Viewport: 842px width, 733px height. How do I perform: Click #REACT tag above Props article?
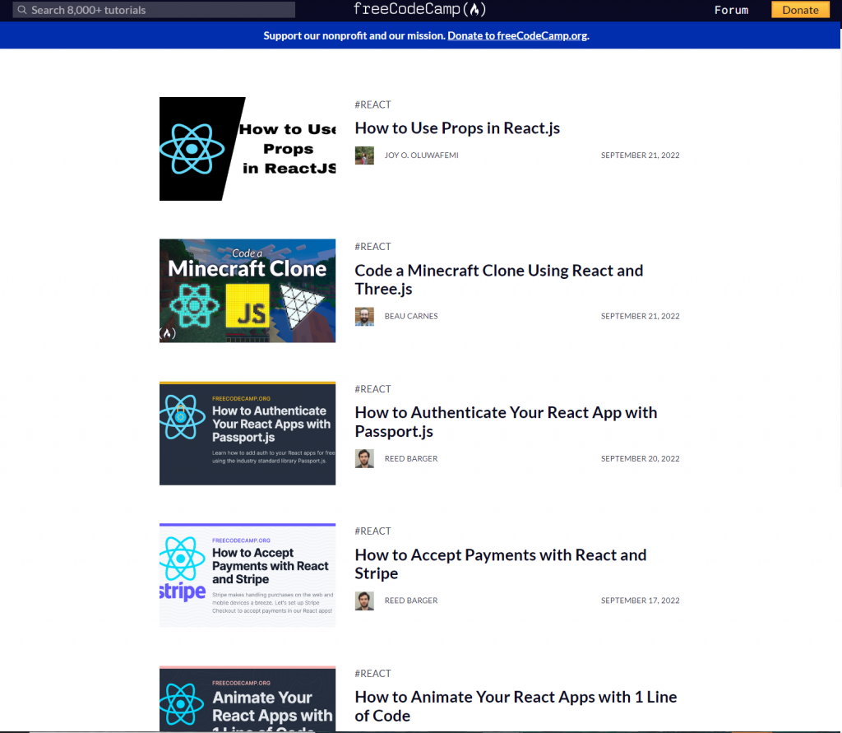[372, 104]
